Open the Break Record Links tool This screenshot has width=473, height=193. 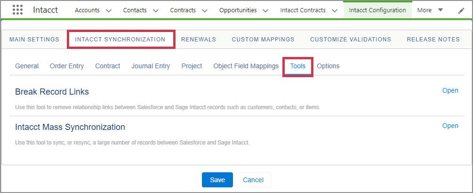450,91
